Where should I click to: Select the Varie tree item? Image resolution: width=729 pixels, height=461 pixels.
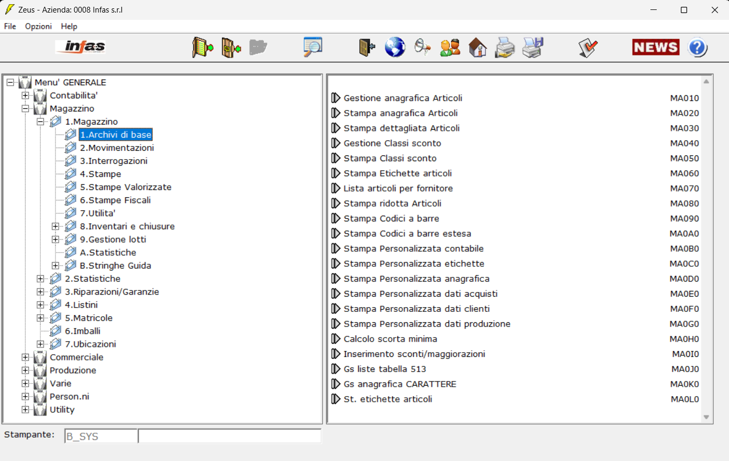pyautogui.click(x=60, y=383)
